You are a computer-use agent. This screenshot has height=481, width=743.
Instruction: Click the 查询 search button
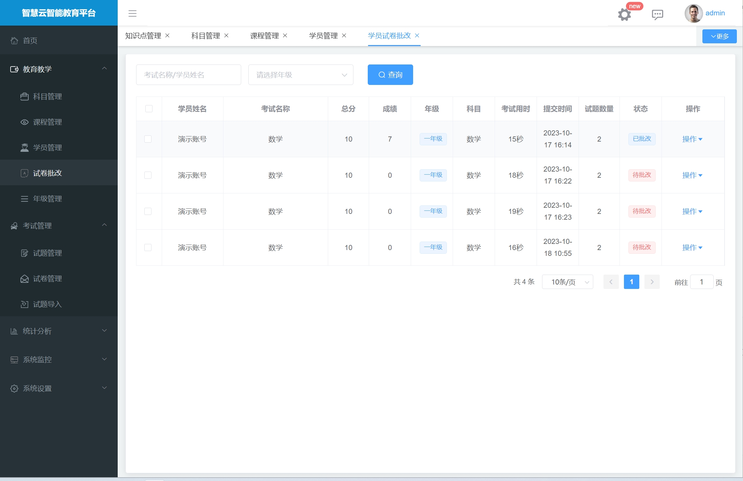pos(390,75)
